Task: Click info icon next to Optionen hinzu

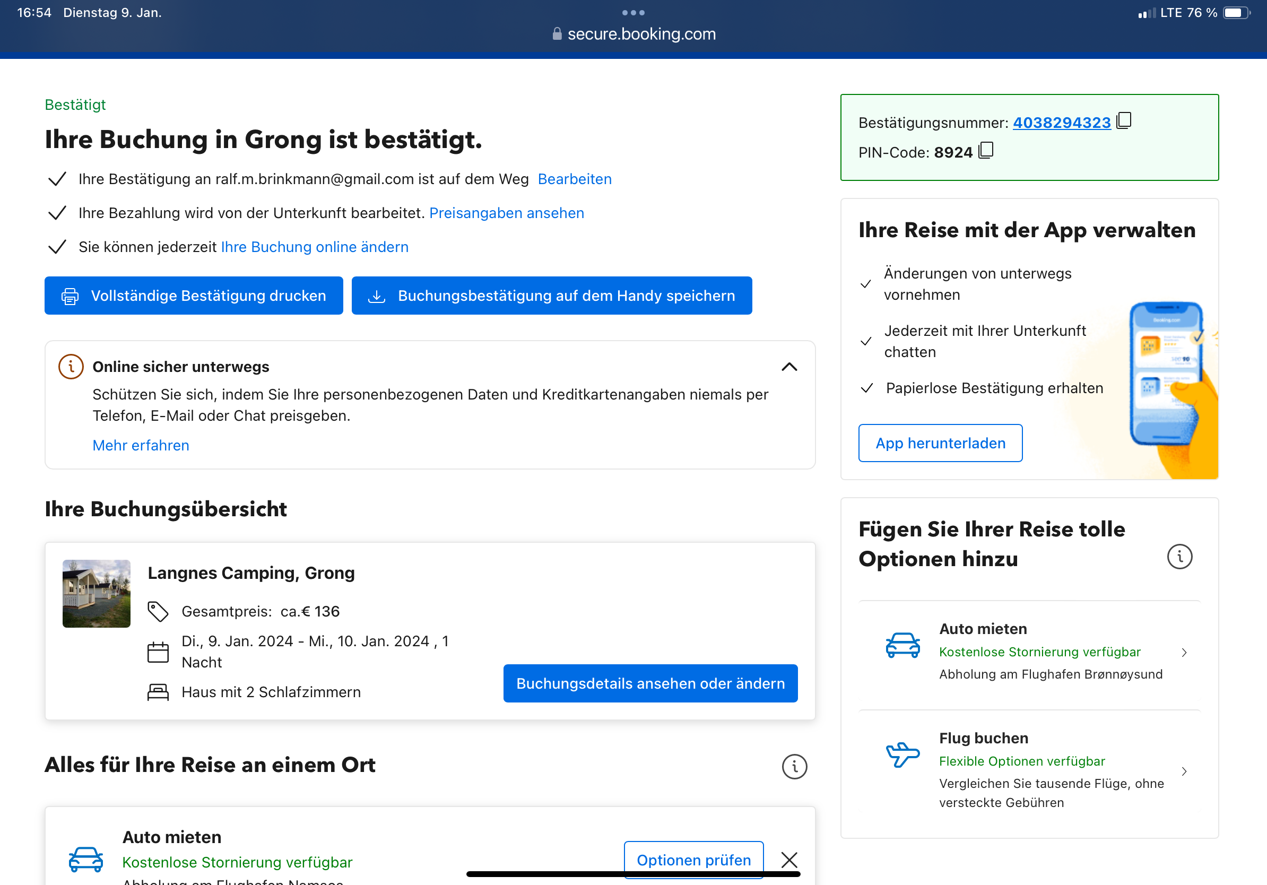Action: (x=1179, y=557)
